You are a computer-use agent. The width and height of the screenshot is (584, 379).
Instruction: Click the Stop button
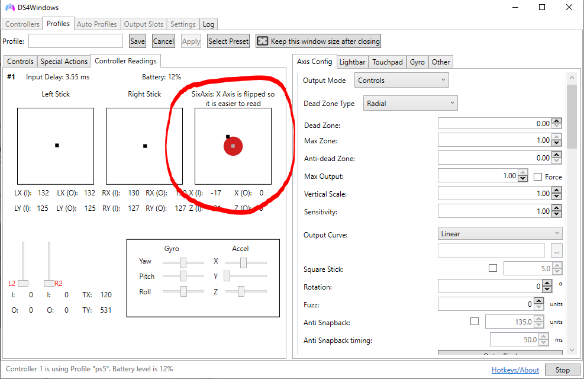(x=562, y=370)
